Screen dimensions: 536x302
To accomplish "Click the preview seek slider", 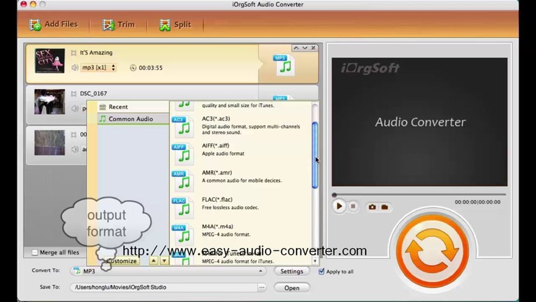I will pos(419,195).
